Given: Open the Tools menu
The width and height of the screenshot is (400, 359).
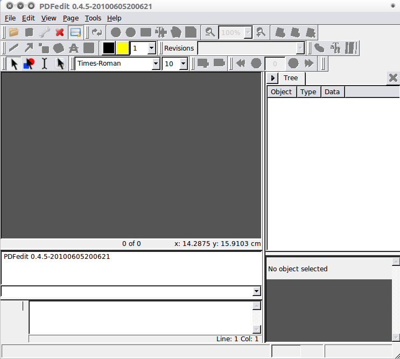Looking at the screenshot, I should point(93,18).
